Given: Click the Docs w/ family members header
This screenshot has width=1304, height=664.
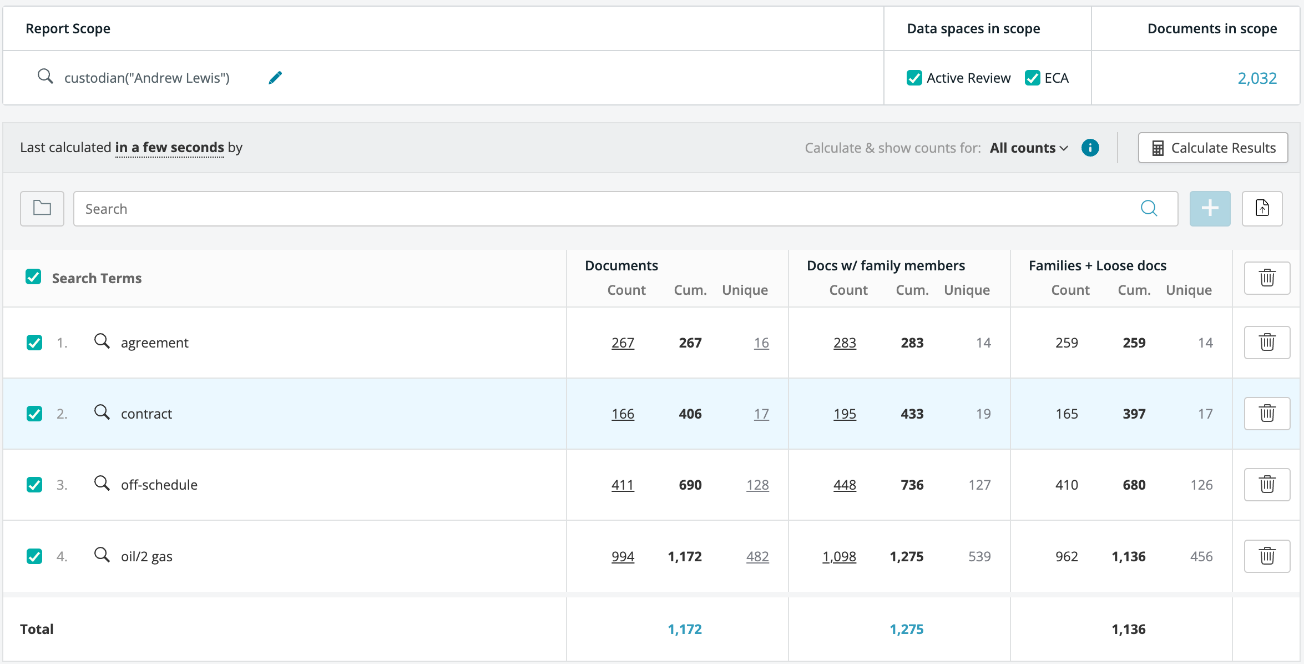Looking at the screenshot, I should coord(886,265).
